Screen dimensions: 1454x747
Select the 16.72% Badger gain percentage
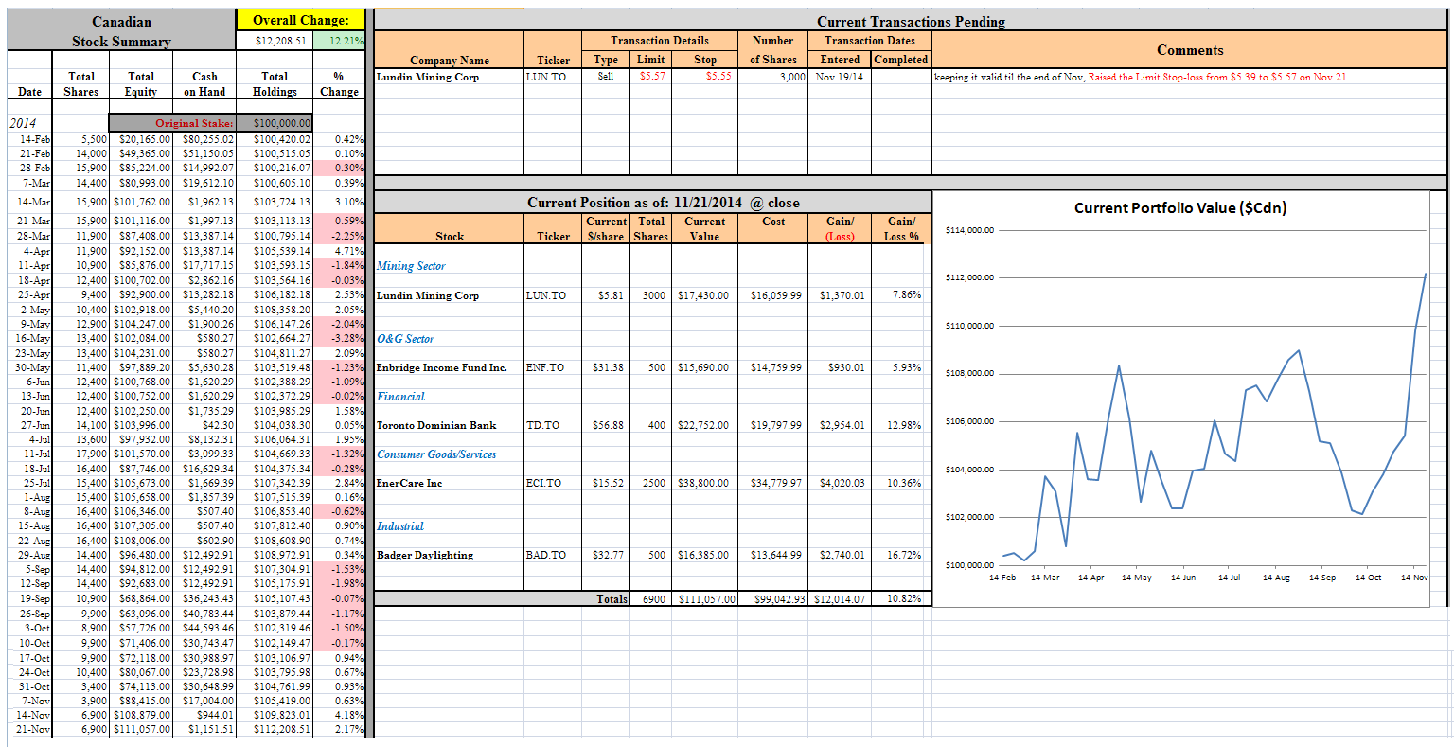click(x=904, y=555)
